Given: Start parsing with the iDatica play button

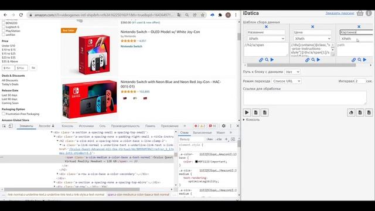Looking at the screenshot, I should (247, 113).
